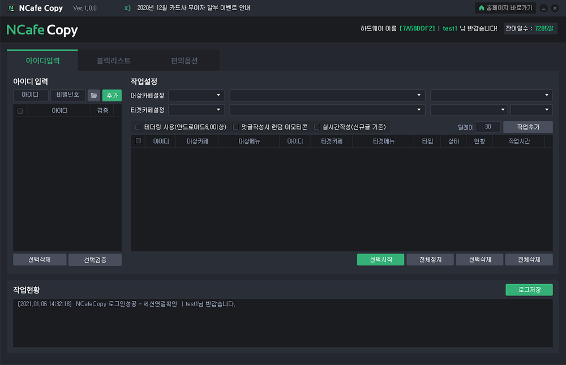Screen dimensions: 566x365
Task: Open the rightmost 대상카페설정 dropdown
Action: pos(491,95)
